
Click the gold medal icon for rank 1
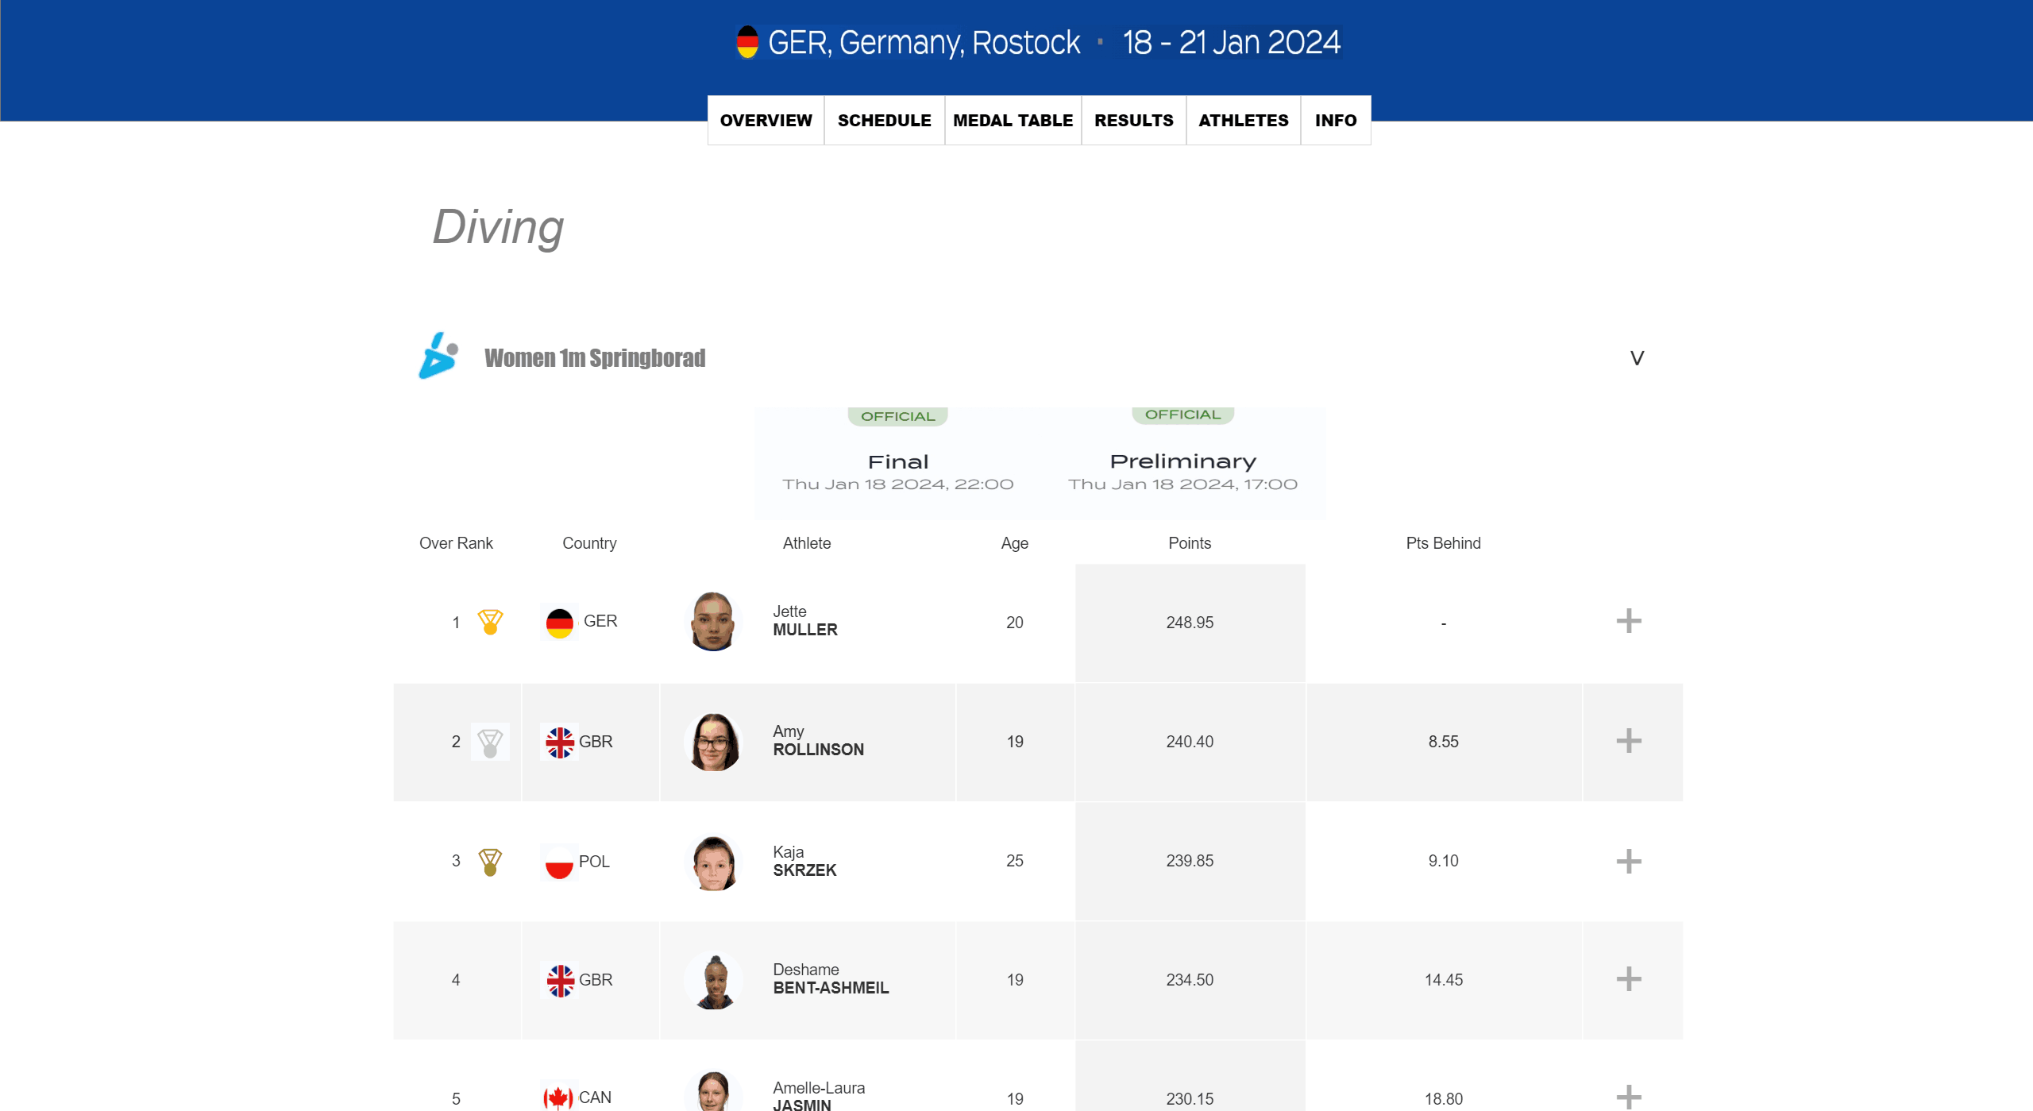coord(490,622)
